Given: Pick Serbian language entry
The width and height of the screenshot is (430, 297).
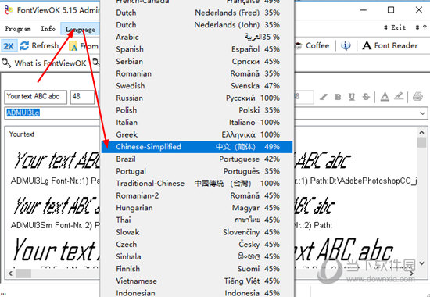Looking at the screenshot, I should point(197,62).
